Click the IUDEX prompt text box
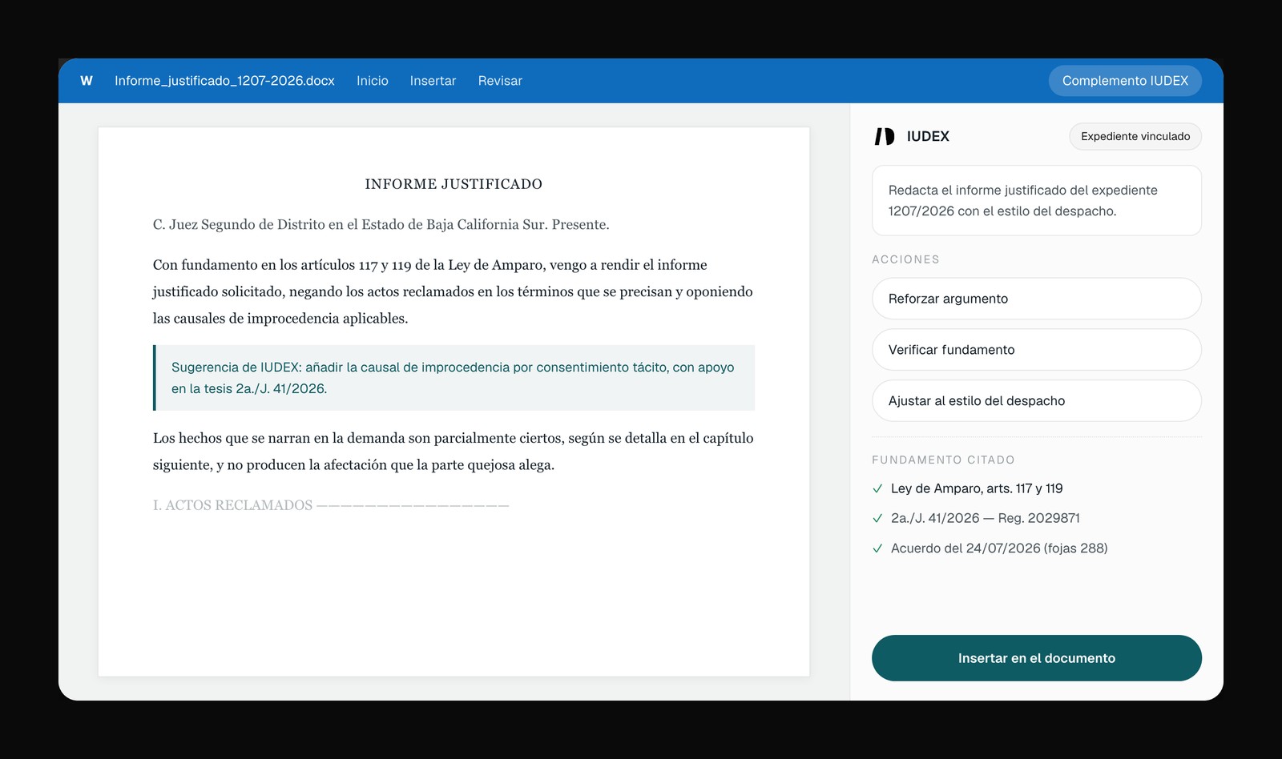The image size is (1282, 759). [1037, 200]
